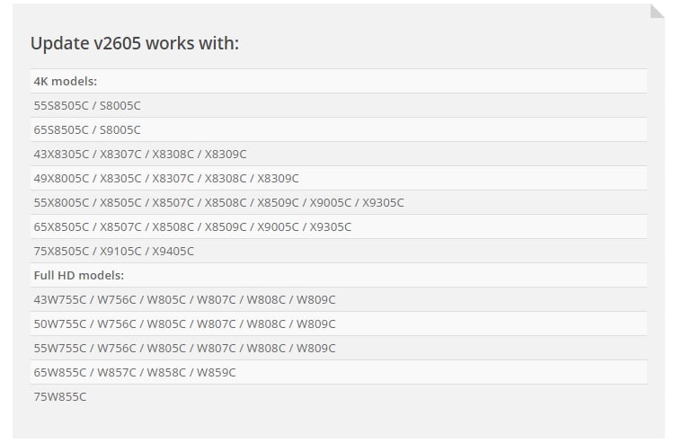
Task: Click the 75X8505C model text
Action: [x=59, y=251]
